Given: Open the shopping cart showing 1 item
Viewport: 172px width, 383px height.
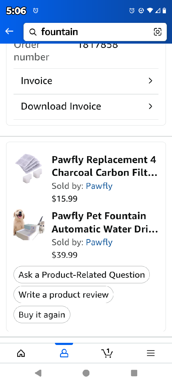Looking at the screenshot, I should [107, 353].
